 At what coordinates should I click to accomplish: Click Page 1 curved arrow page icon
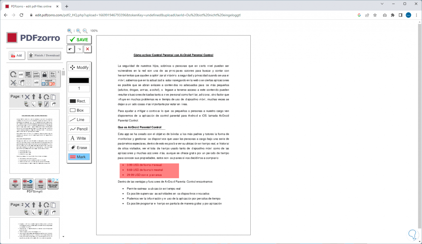click(x=53, y=104)
